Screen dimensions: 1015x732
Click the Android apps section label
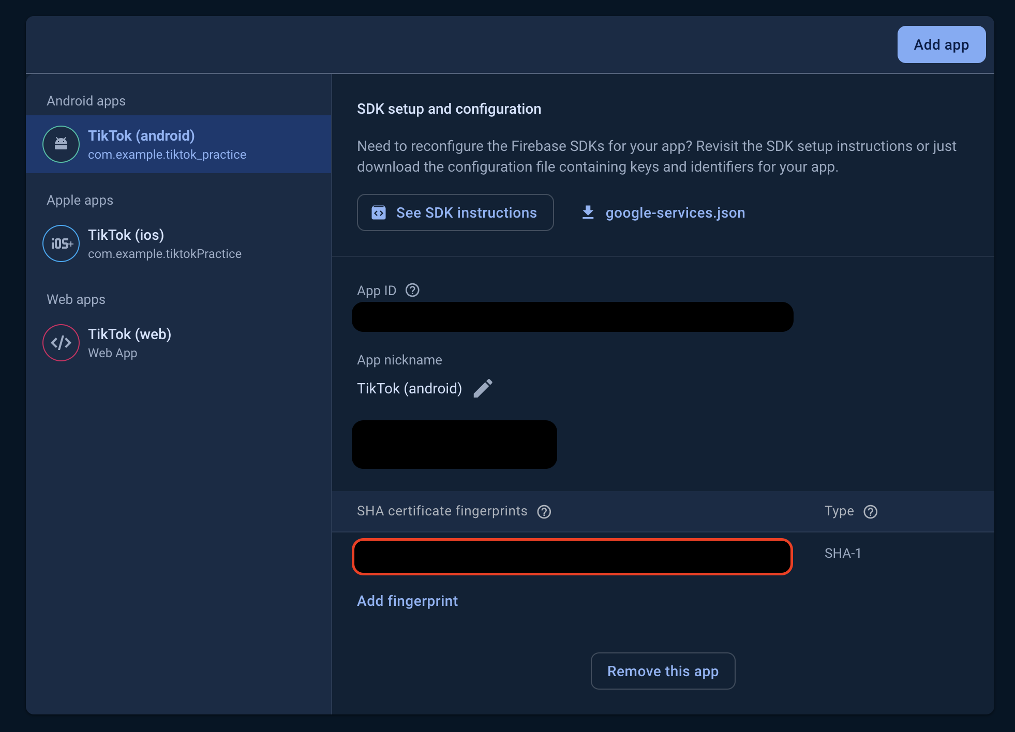coord(86,101)
